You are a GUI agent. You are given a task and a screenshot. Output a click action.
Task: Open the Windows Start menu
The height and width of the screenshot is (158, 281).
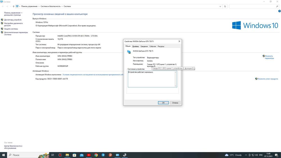click(x=3, y=155)
